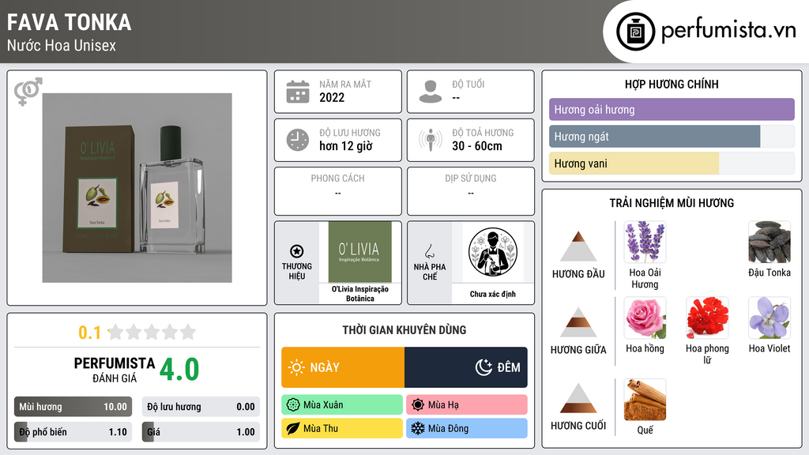
Task: Click the Hương đầu pyramid icon
Action: coord(578,246)
